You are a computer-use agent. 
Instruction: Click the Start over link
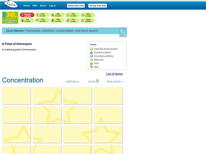(99, 60)
